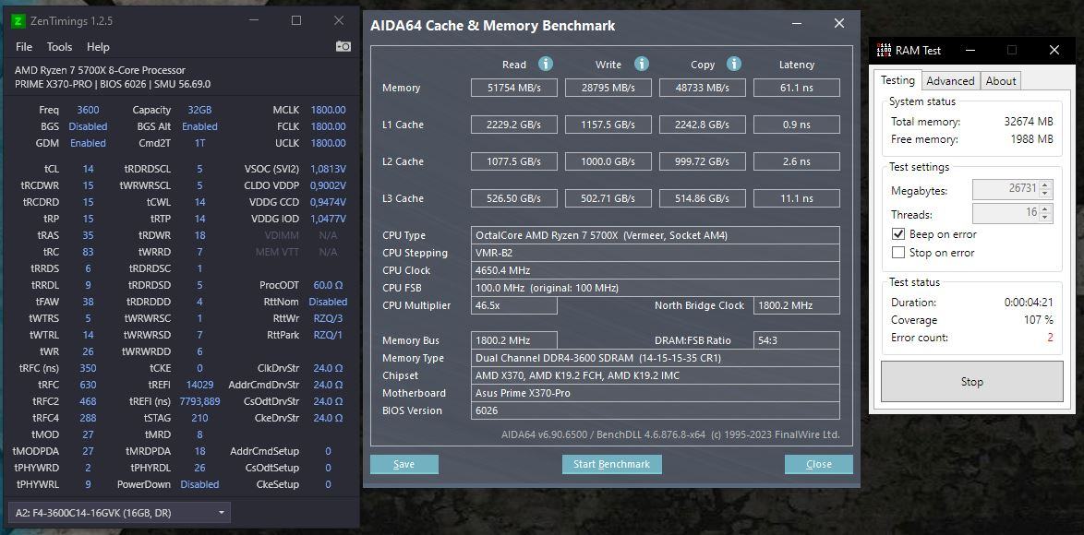This screenshot has width=1084, height=535.
Task: Click the Free memory 1988 MB value
Action: pos(1030,139)
